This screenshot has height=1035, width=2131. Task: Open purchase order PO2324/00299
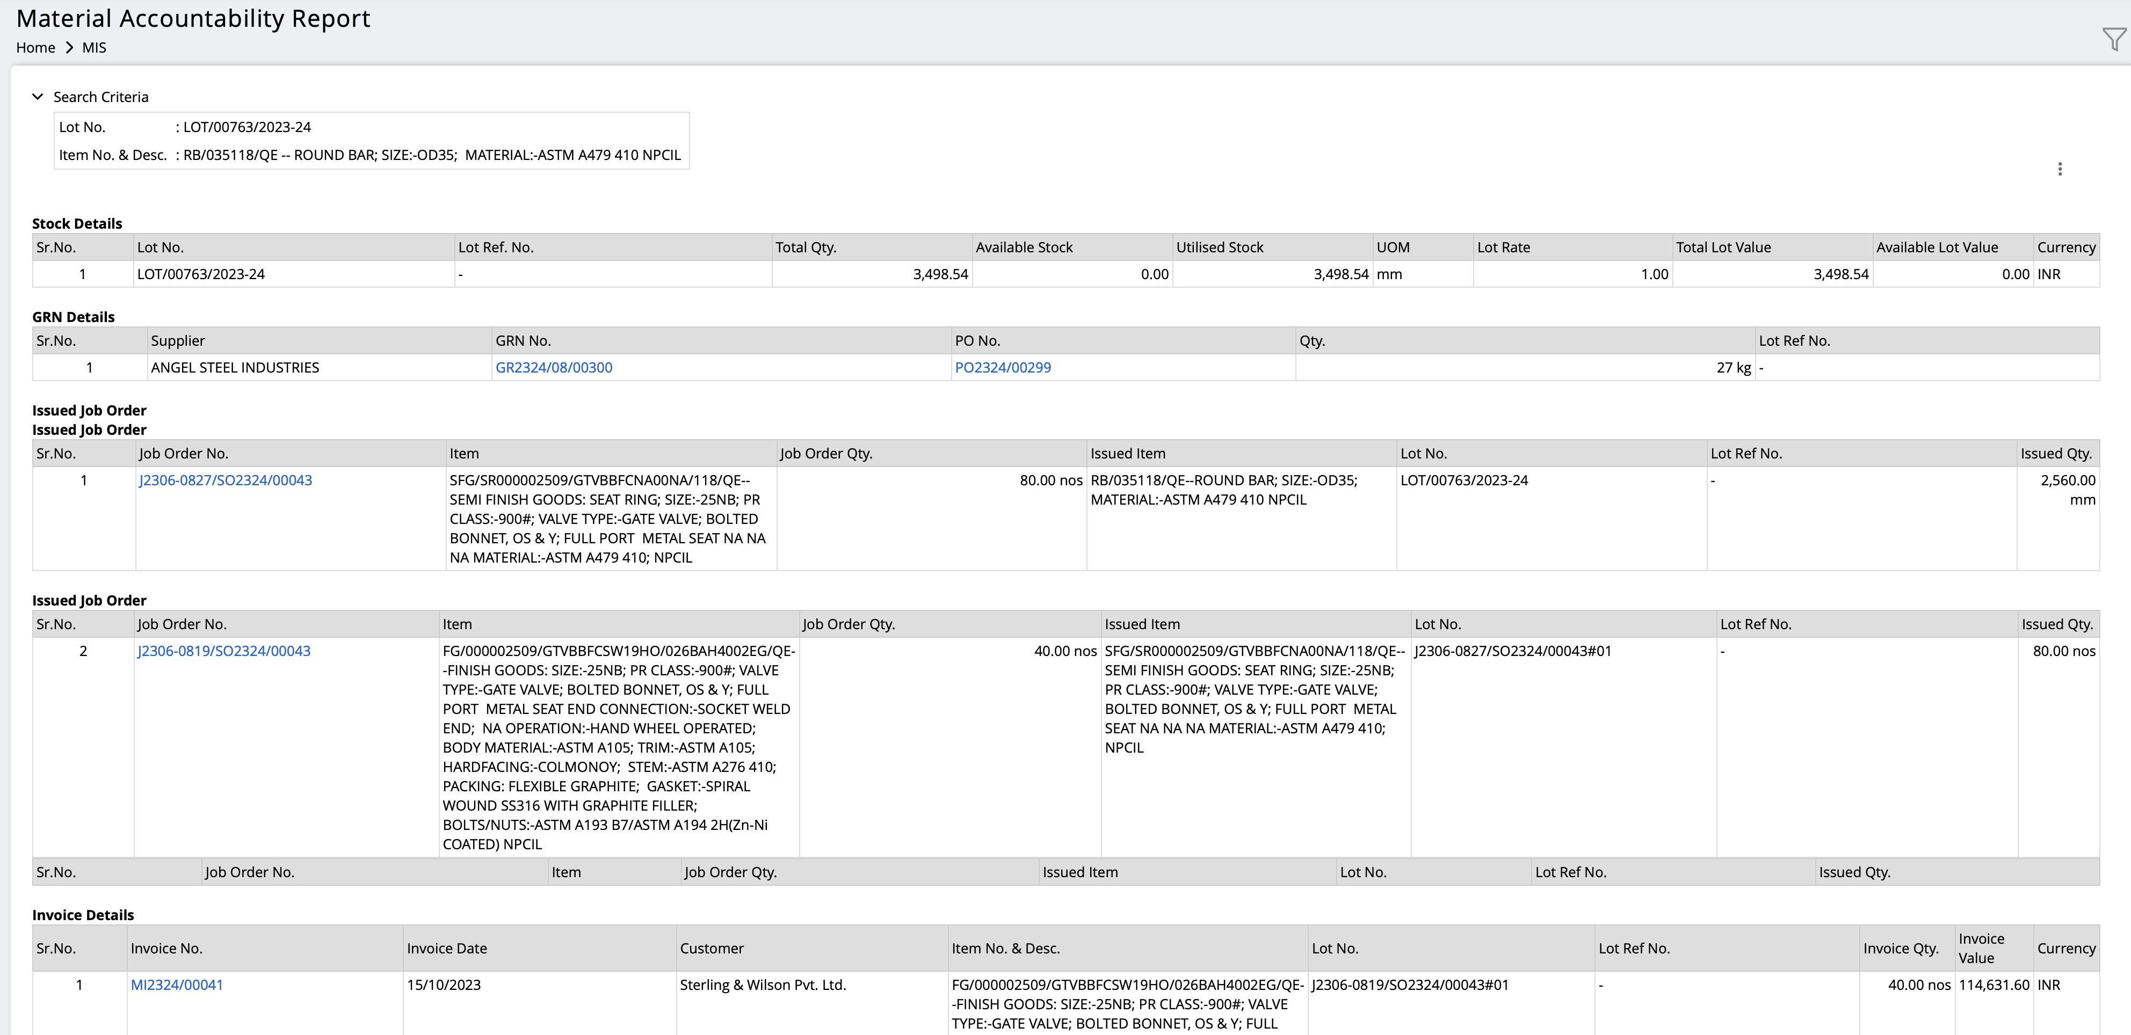click(x=1003, y=367)
